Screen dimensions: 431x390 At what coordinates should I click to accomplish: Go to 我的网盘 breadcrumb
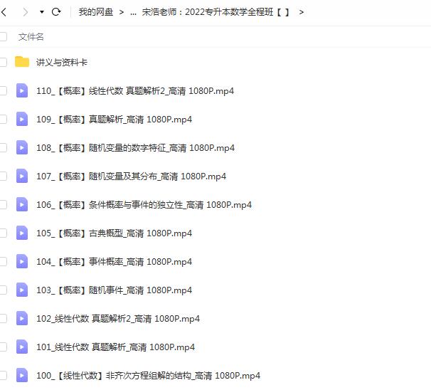(x=94, y=12)
